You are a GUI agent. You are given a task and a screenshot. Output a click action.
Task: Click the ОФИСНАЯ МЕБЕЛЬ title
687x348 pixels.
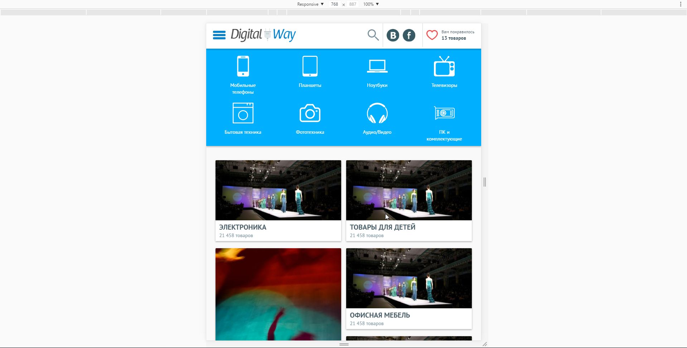[x=380, y=315]
